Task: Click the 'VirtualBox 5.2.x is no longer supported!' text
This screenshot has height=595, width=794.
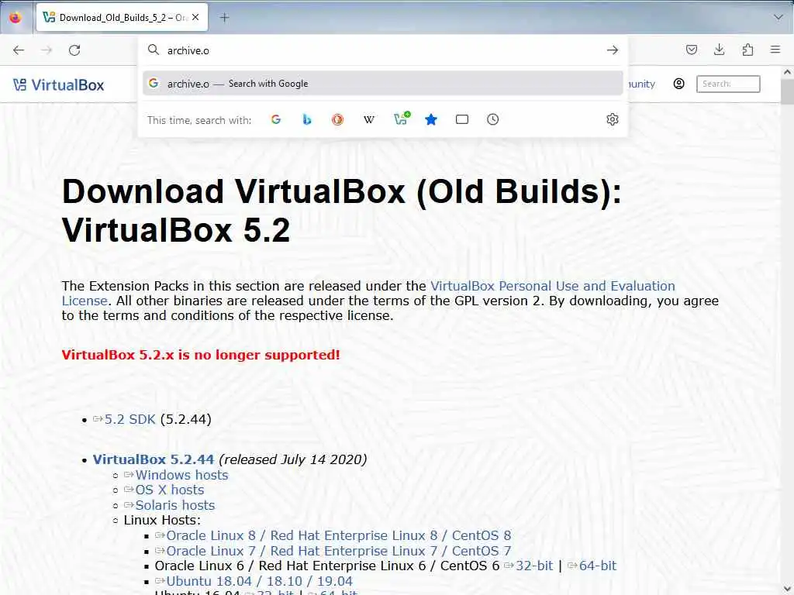Action: 201,355
